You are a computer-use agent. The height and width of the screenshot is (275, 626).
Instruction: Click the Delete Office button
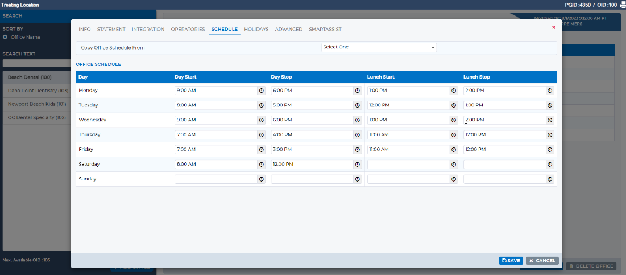[591, 266]
